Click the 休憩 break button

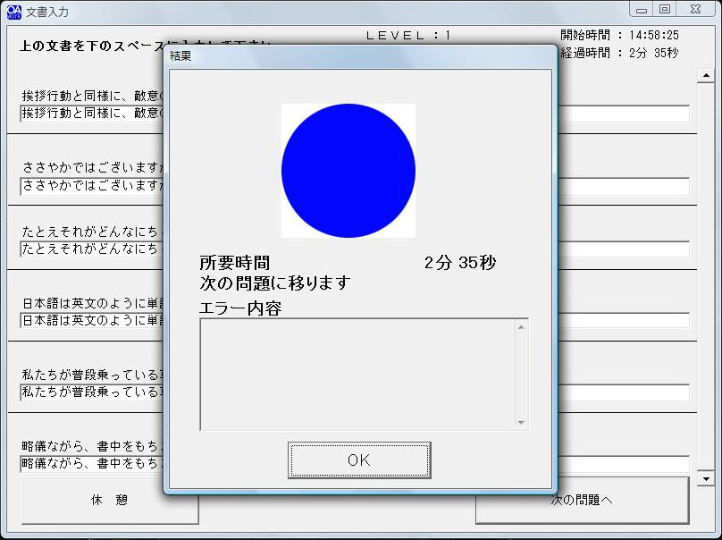[110, 500]
